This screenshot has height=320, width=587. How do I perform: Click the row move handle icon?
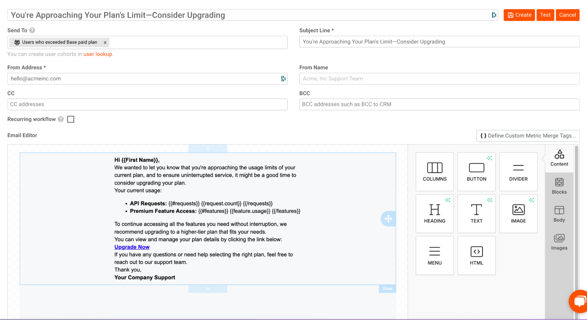pyautogui.click(x=388, y=219)
